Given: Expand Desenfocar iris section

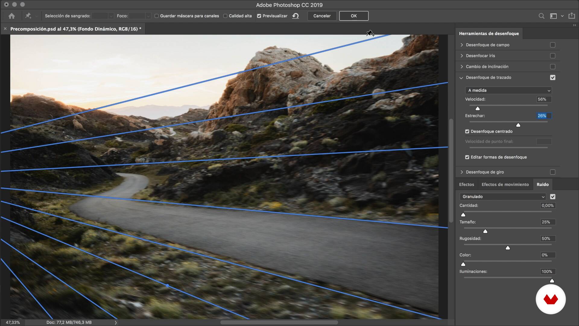Looking at the screenshot, I should (461, 56).
